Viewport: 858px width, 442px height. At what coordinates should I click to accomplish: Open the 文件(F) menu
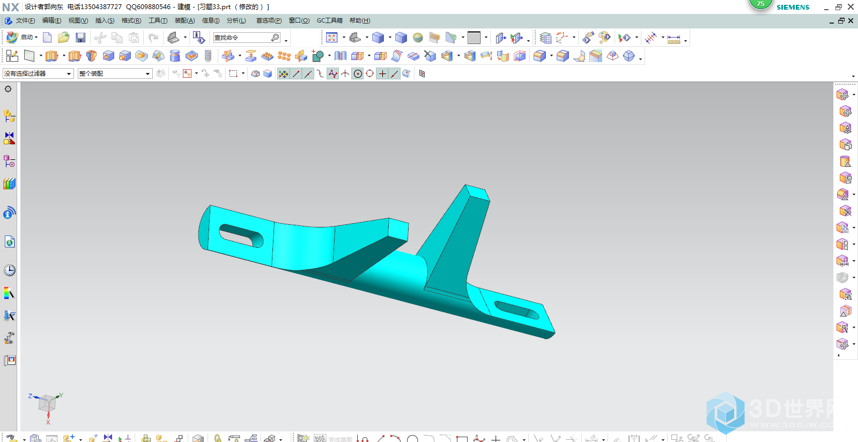point(25,21)
